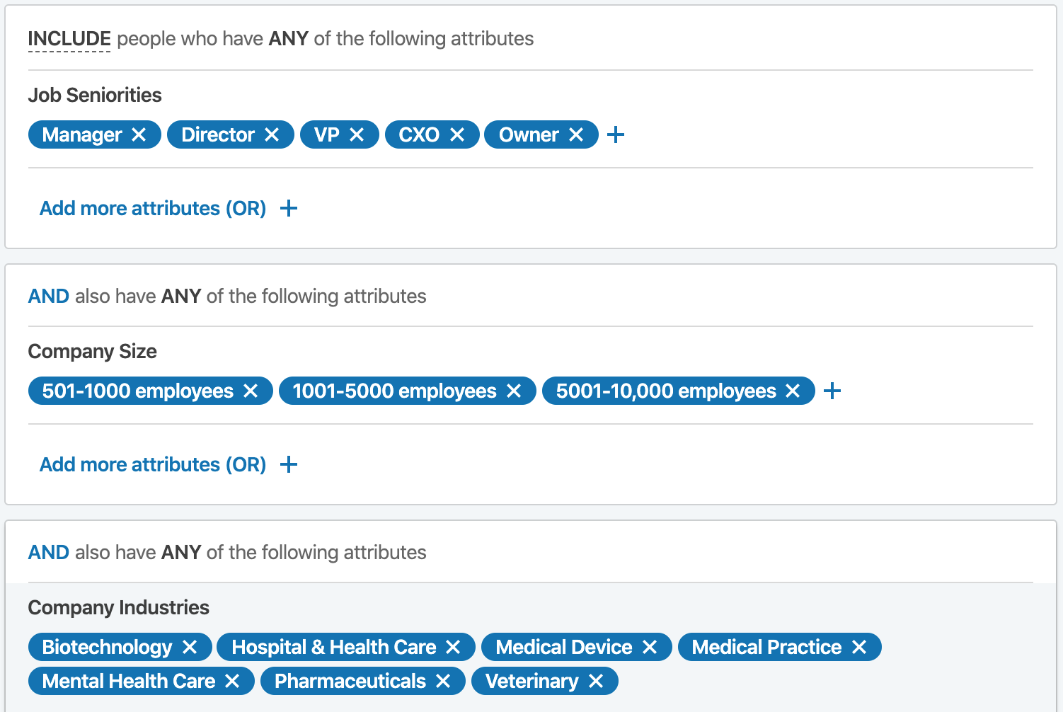
Task: Remove the Biotechnology industry tag
Action: tap(190, 647)
